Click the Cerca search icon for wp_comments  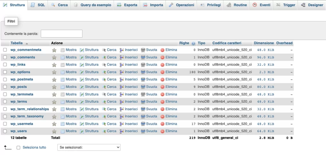(104, 57)
